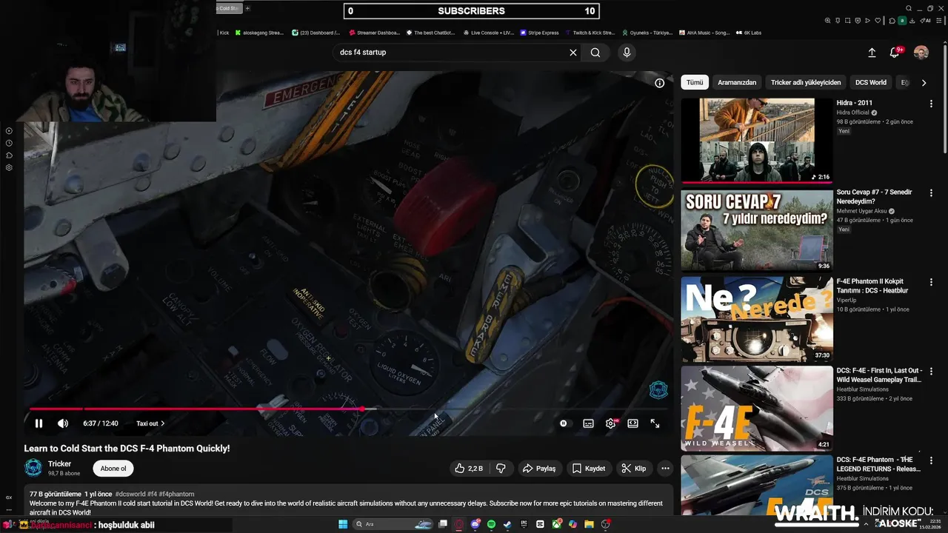948x533 pixels.
Task: Start voice search with microphone
Action: click(627, 53)
